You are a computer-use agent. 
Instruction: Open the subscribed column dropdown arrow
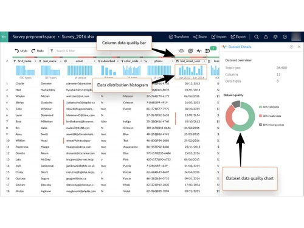pyautogui.click(x=118, y=61)
